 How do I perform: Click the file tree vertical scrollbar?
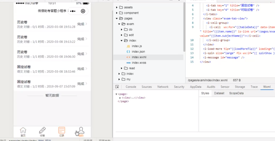tap(184, 27)
